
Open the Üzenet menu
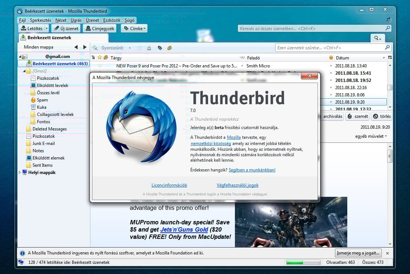[92, 20]
